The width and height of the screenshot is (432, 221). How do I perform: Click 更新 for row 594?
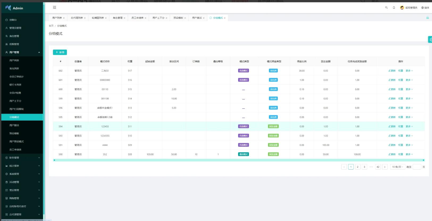tap(392, 126)
